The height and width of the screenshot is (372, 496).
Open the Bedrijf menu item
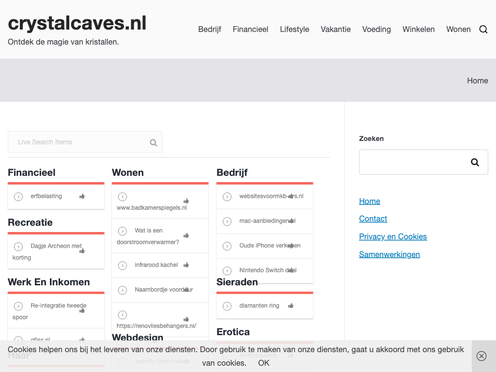click(209, 30)
